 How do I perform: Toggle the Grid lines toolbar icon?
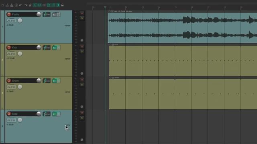pyautogui.click(x=53, y=5)
